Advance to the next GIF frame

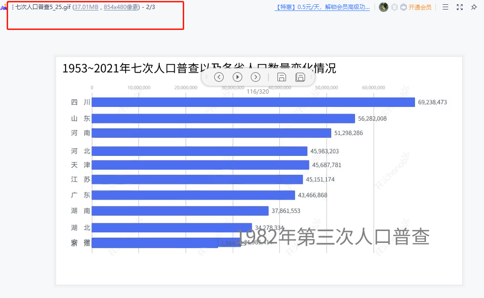coord(256,77)
